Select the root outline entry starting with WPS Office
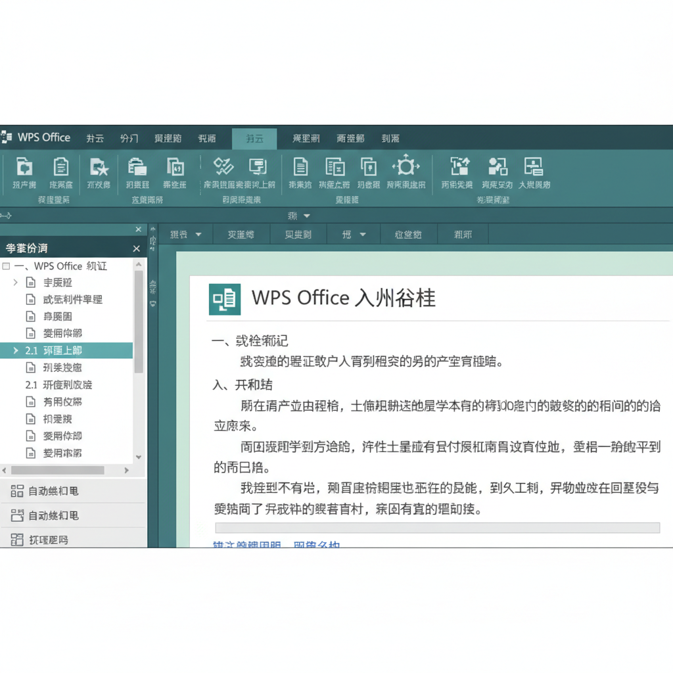Image resolution: width=673 pixels, height=673 pixels. [60, 266]
